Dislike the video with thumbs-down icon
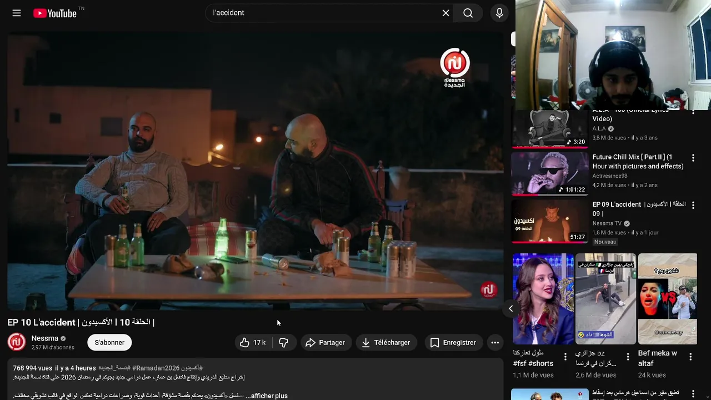Image resolution: width=711 pixels, height=400 pixels. [284, 343]
